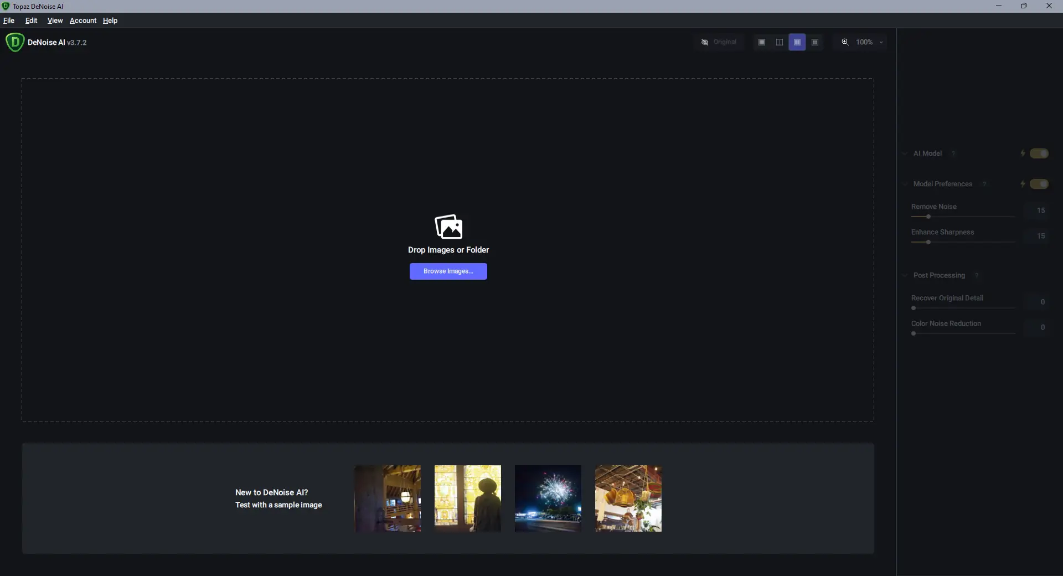Select the single view layout icon
This screenshot has width=1063, height=576.
pos(762,42)
